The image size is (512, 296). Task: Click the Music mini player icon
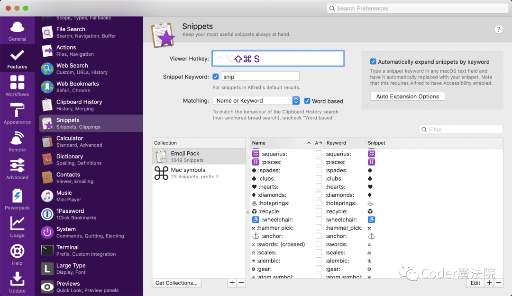pos(47,196)
